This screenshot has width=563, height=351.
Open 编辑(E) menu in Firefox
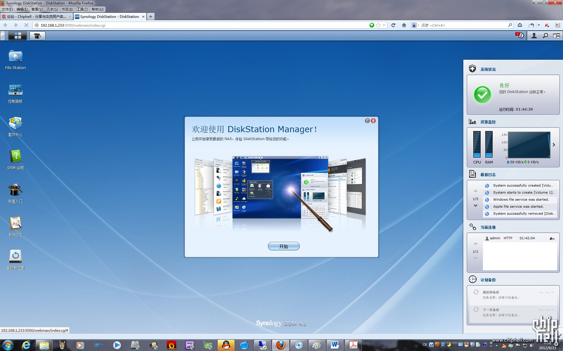point(22,9)
